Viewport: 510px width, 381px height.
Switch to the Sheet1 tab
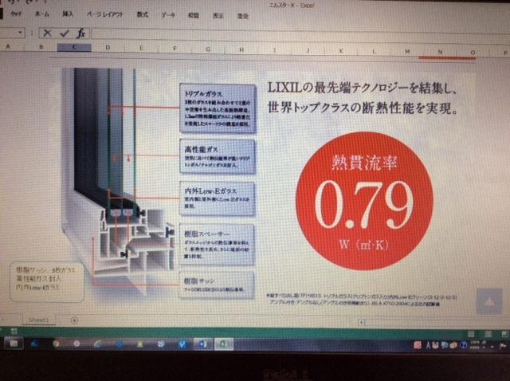pos(39,320)
